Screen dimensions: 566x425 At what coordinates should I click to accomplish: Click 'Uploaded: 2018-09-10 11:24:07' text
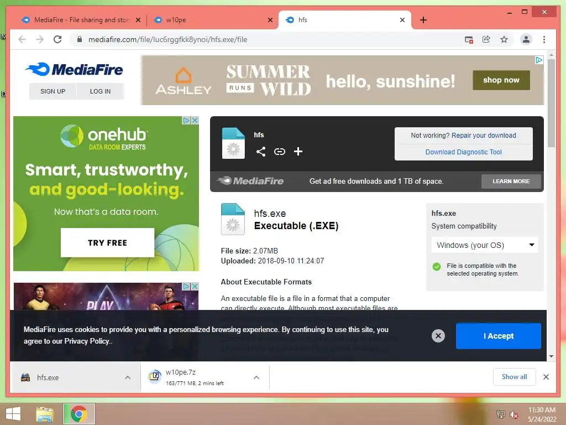[272, 261]
